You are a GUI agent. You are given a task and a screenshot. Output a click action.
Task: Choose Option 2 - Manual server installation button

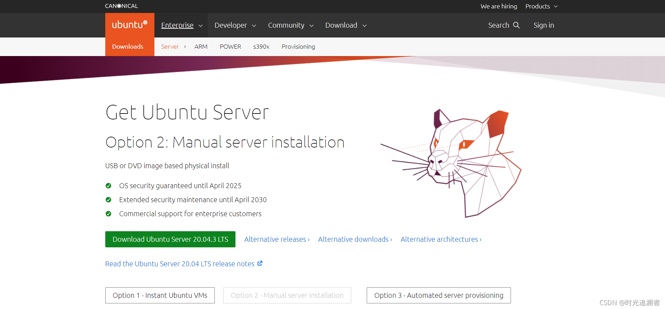coord(287,295)
